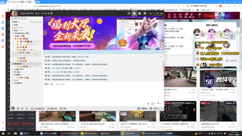The height and width of the screenshot is (136, 242).
Task: Select the CSGO Douyu browser tab
Action: point(21,2)
